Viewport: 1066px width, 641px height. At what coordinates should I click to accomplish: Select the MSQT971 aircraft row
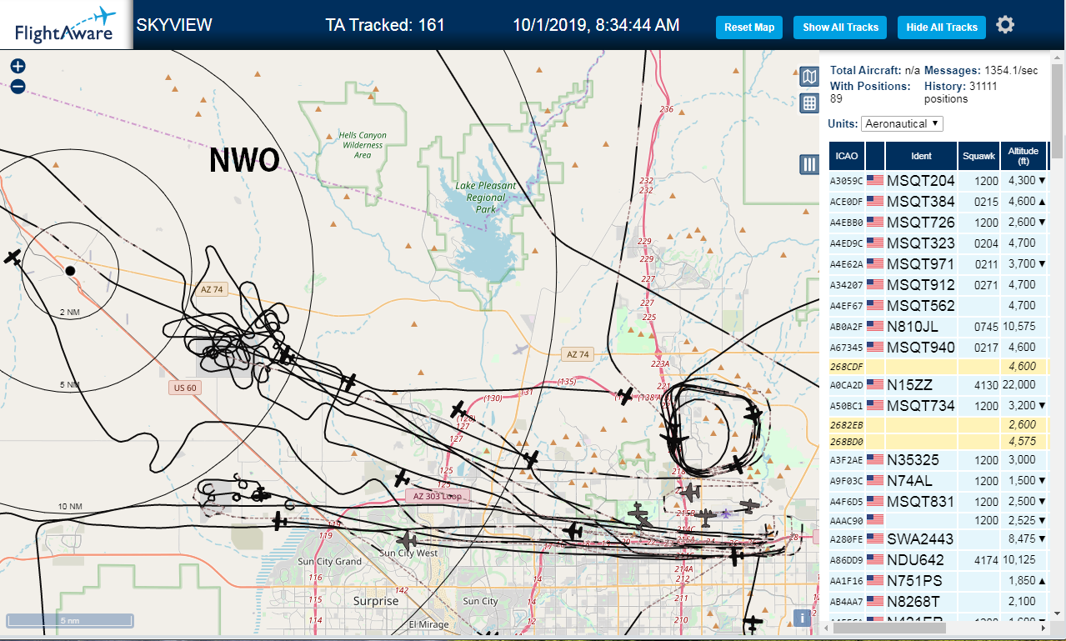938,263
